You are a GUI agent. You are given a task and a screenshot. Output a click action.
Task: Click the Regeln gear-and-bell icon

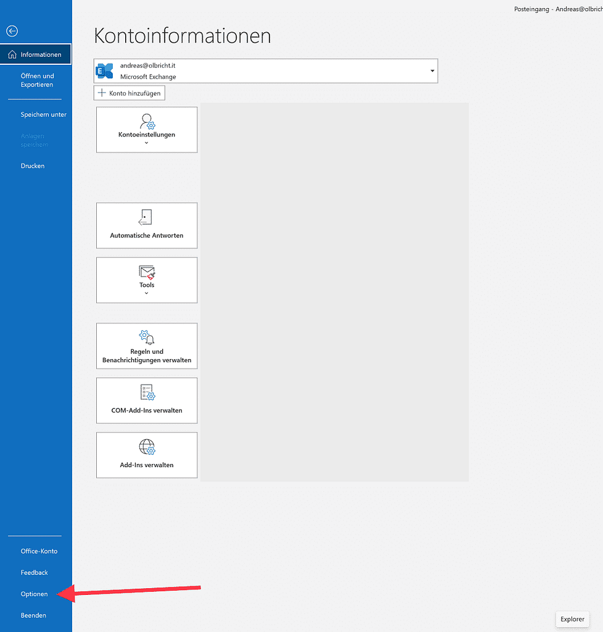147,338
